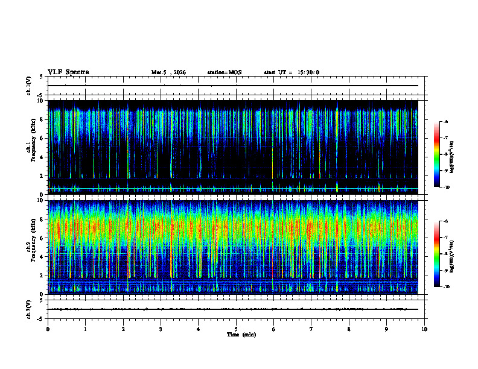Click time-axis tick label "7"
This screenshot has width=478, height=369.
(311, 329)
